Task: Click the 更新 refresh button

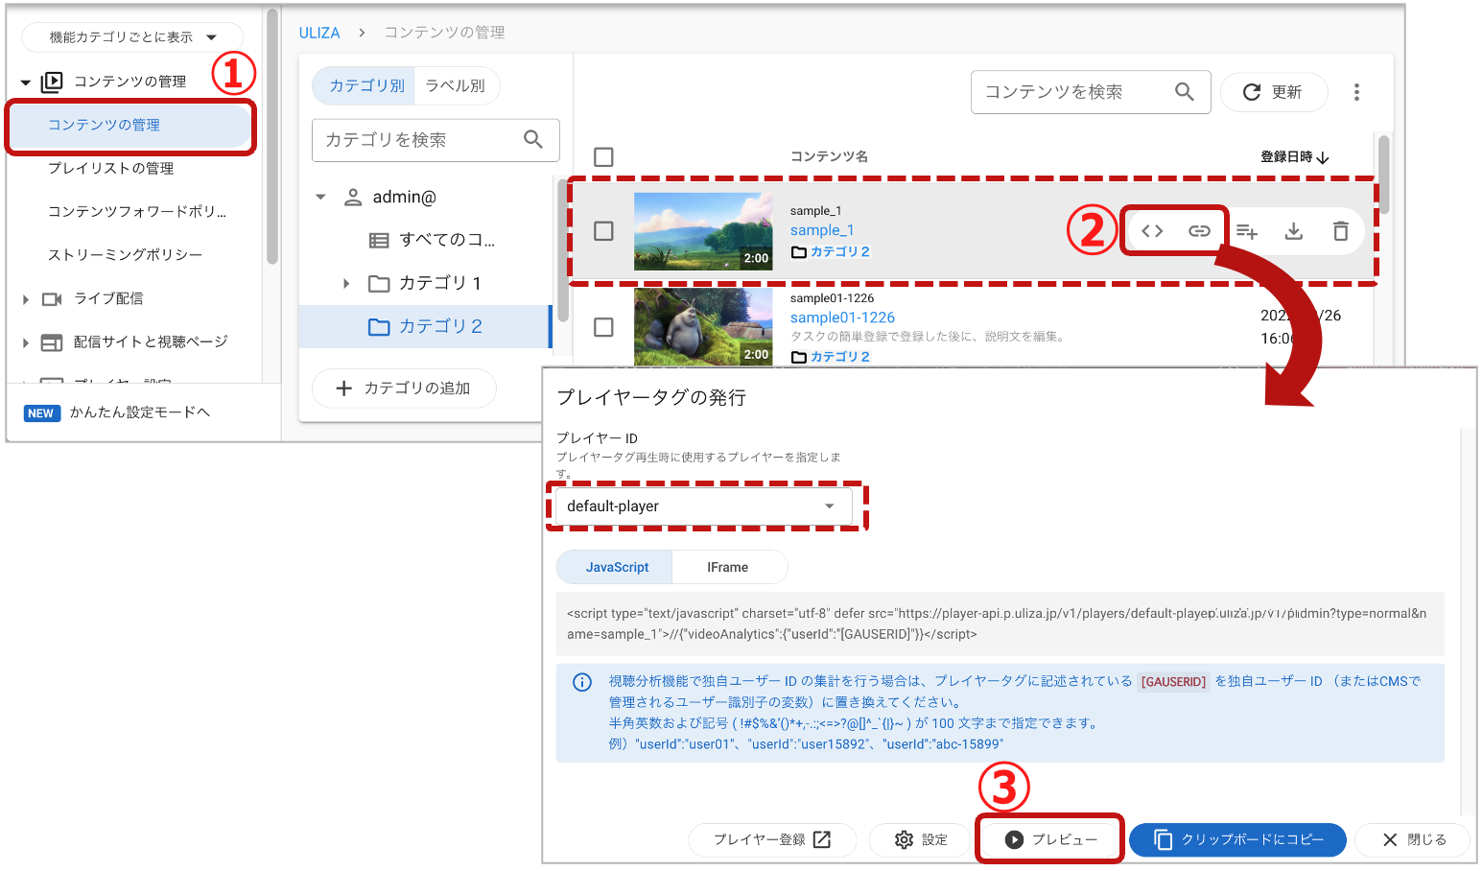Action: tap(1274, 92)
